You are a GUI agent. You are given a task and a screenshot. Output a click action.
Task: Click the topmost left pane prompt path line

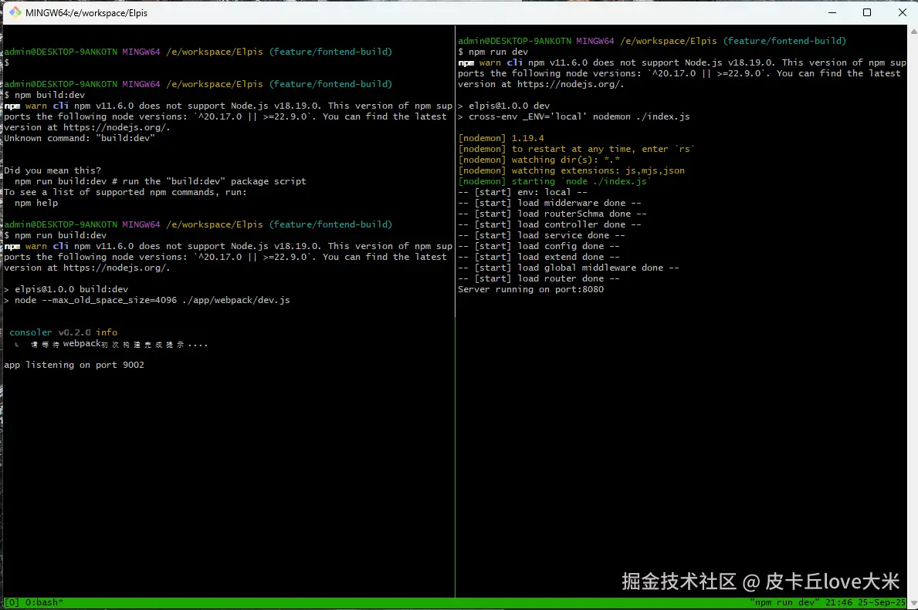point(198,52)
